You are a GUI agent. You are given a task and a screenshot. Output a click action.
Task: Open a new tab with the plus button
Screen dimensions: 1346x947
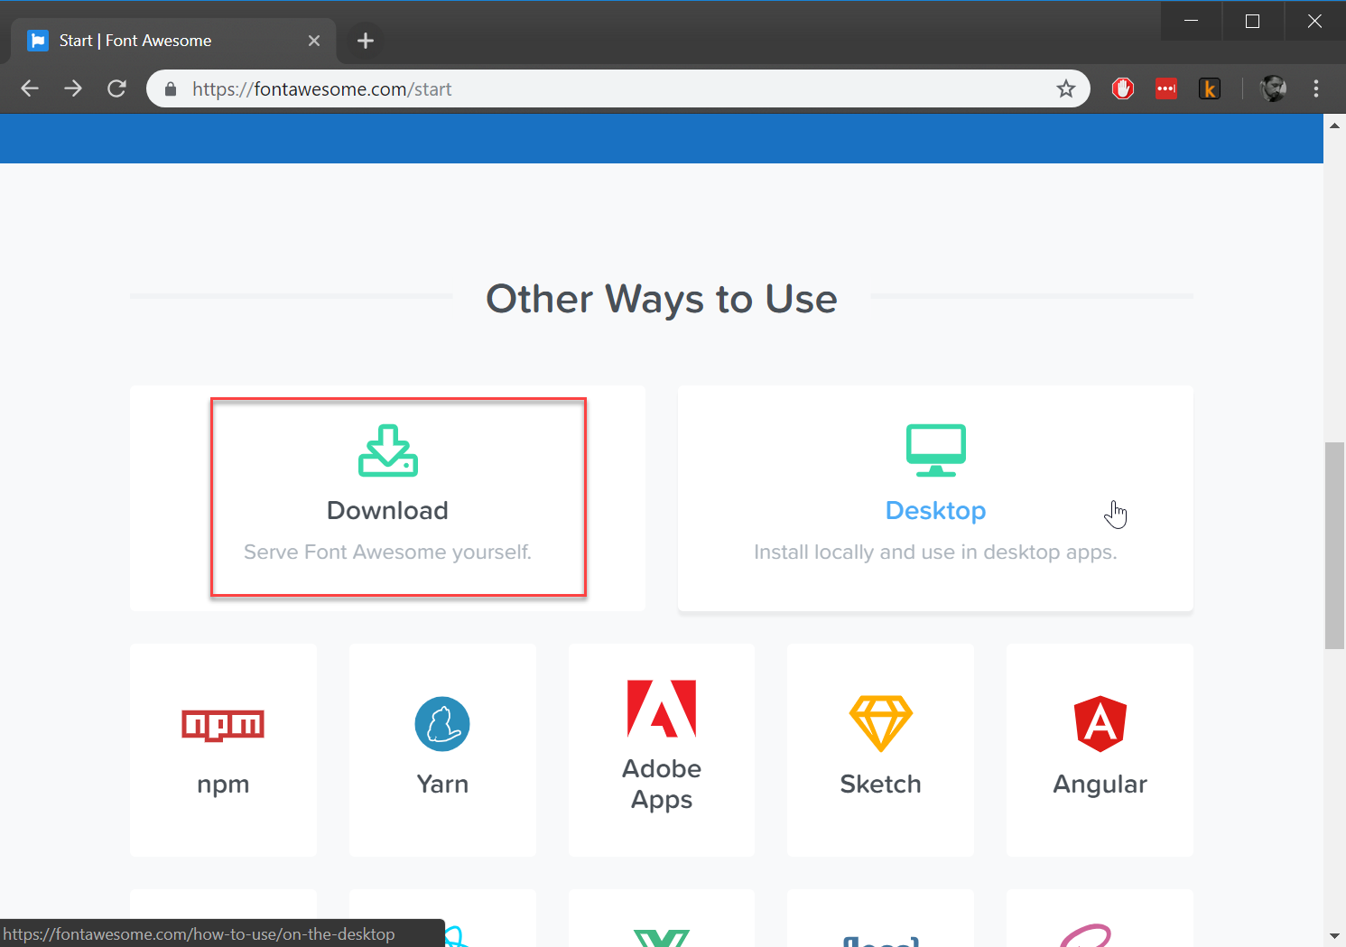tap(366, 41)
